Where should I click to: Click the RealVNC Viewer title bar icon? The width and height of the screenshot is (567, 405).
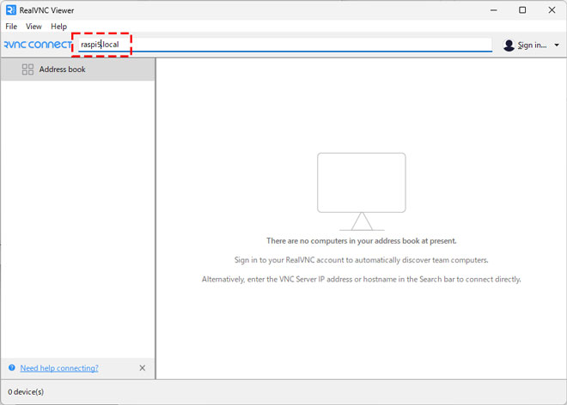coord(9,10)
